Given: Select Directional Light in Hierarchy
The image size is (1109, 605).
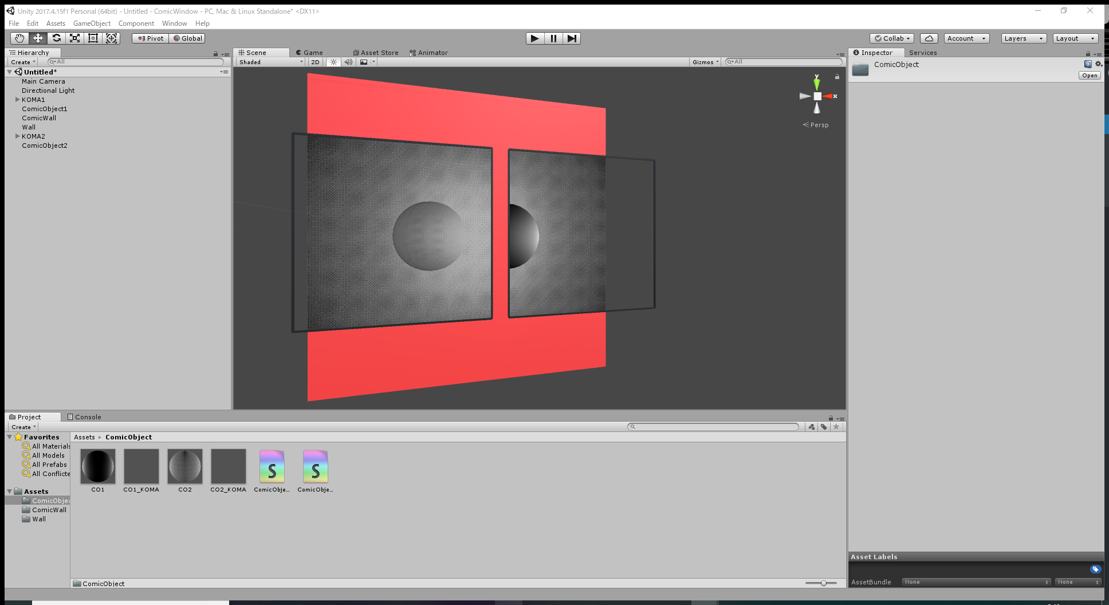Looking at the screenshot, I should click(x=48, y=91).
